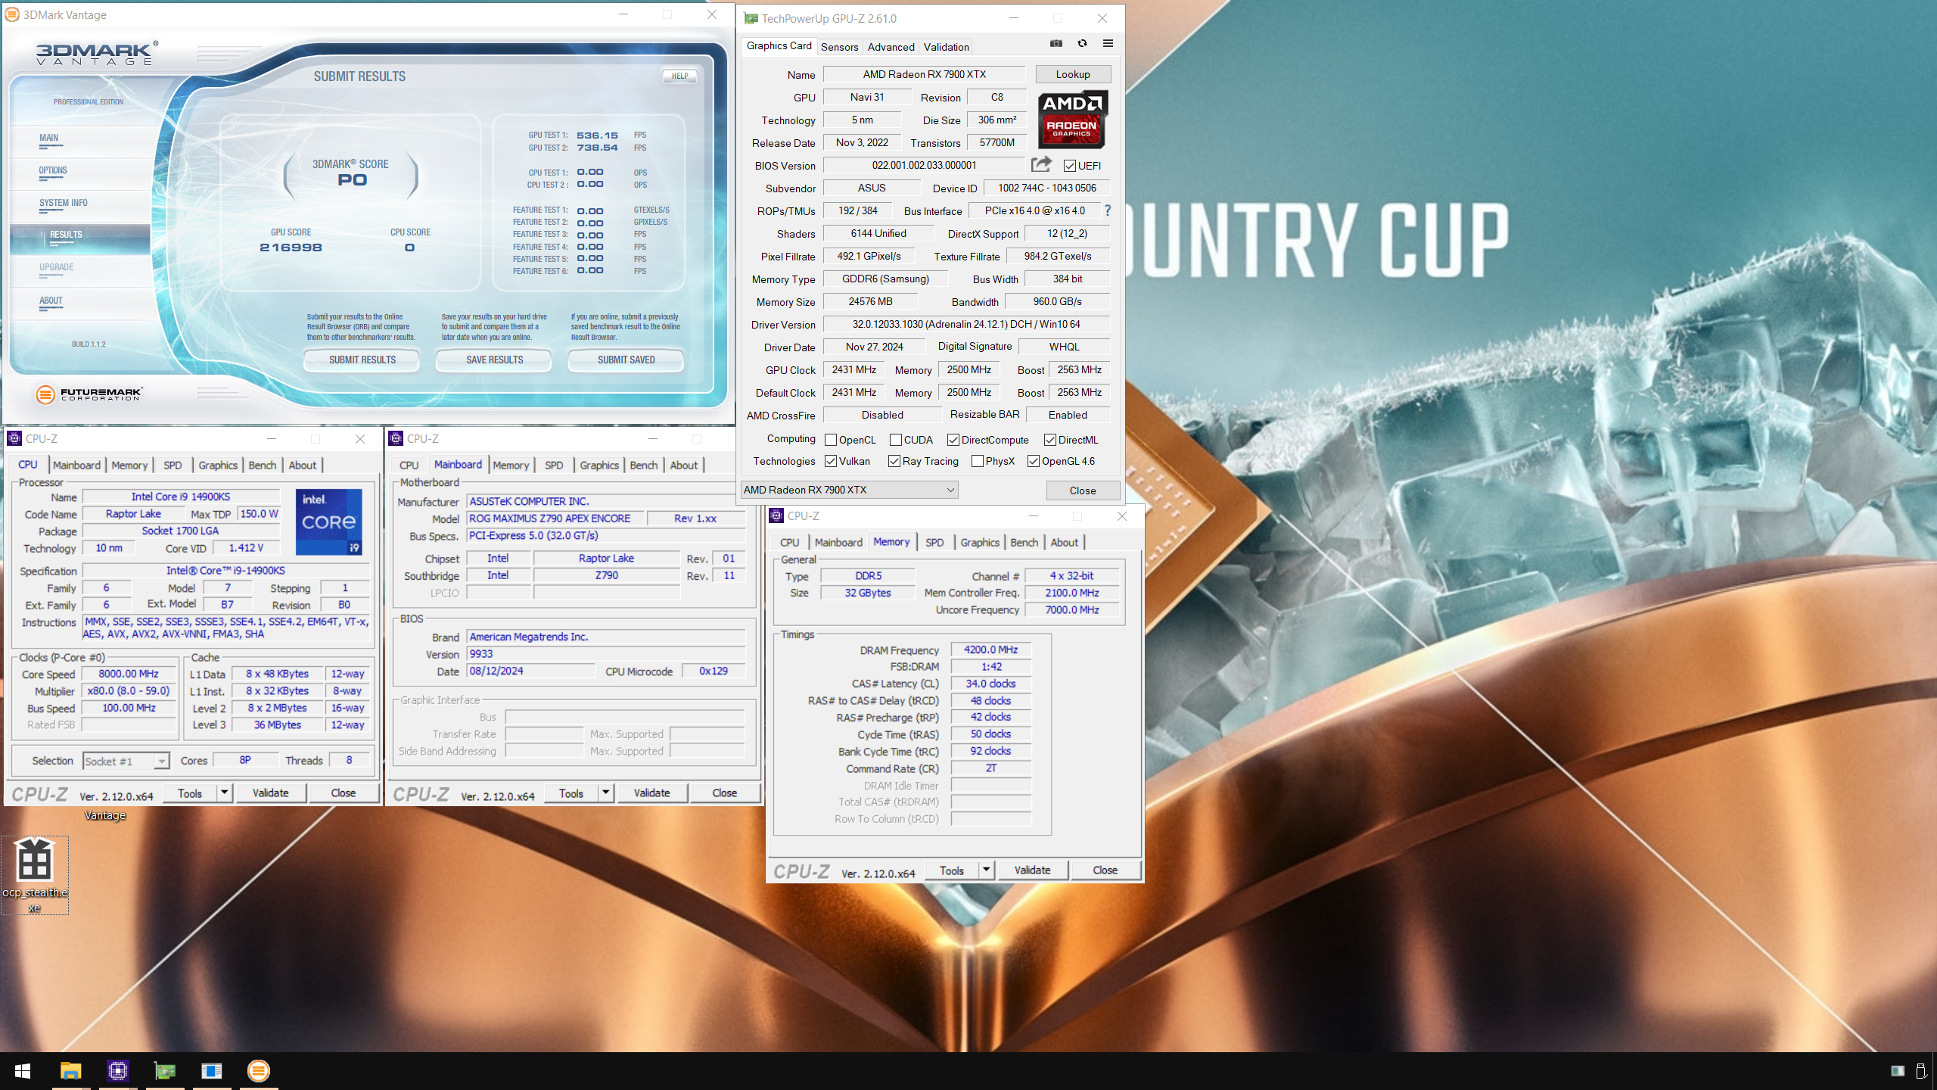1937x1090 pixels.
Task: Open the AMD Radeon RX 7900 XTX GPU dropdown
Action: (849, 490)
